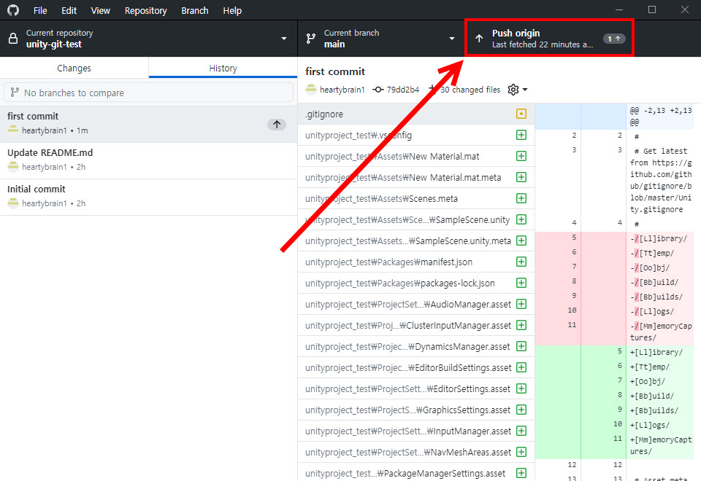Push origin to remote
The height and width of the screenshot is (481, 701).
pyautogui.click(x=549, y=39)
